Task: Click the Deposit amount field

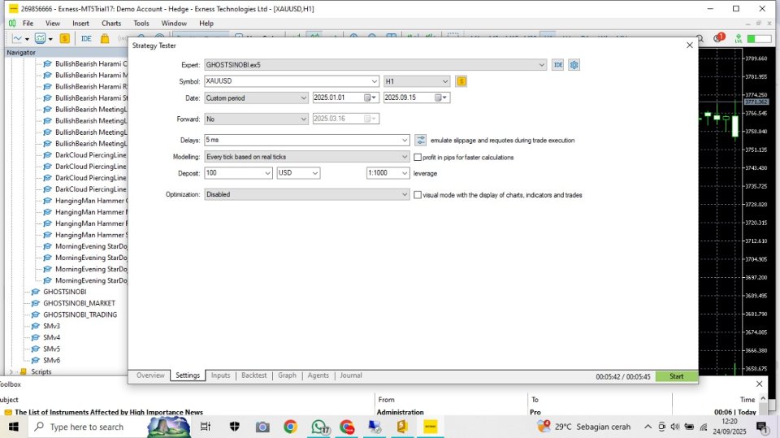Action: (238, 173)
